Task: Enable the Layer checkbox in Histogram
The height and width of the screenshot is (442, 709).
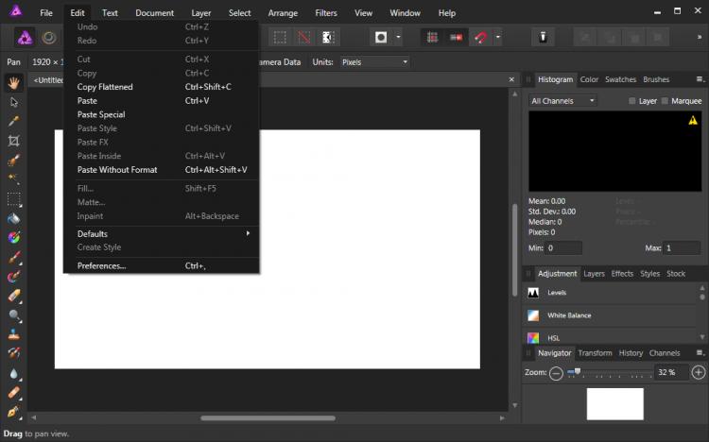Action: point(633,101)
